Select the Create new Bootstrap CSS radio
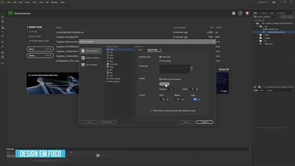This screenshot has width=295, height=166. tap(160, 57)
